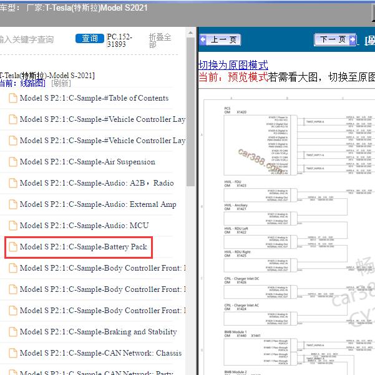The image size is (375, 375).
Task: Click the 刷新 refresh link
Action: tap(61, 83)
